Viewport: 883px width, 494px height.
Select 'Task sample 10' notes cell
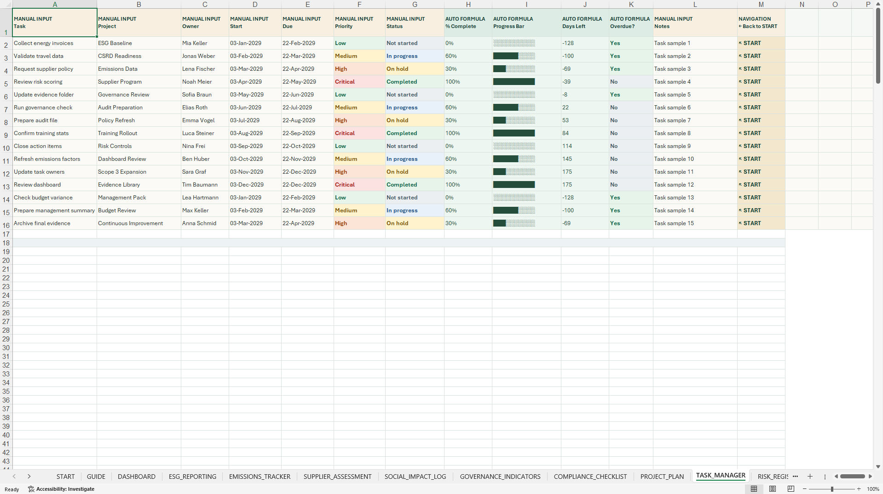coord(695,159)
